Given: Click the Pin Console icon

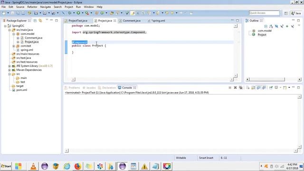Looking at the screenshot, I should click(x=271, y=87).
